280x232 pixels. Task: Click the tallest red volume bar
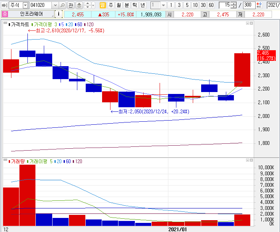(x=27, y=195)
